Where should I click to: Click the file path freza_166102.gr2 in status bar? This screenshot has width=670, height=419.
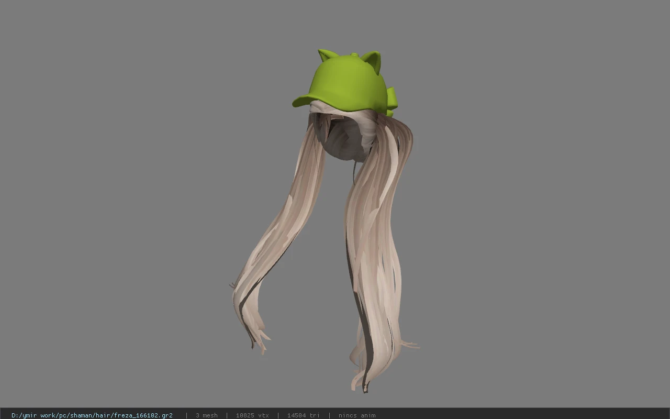point(92,415)
